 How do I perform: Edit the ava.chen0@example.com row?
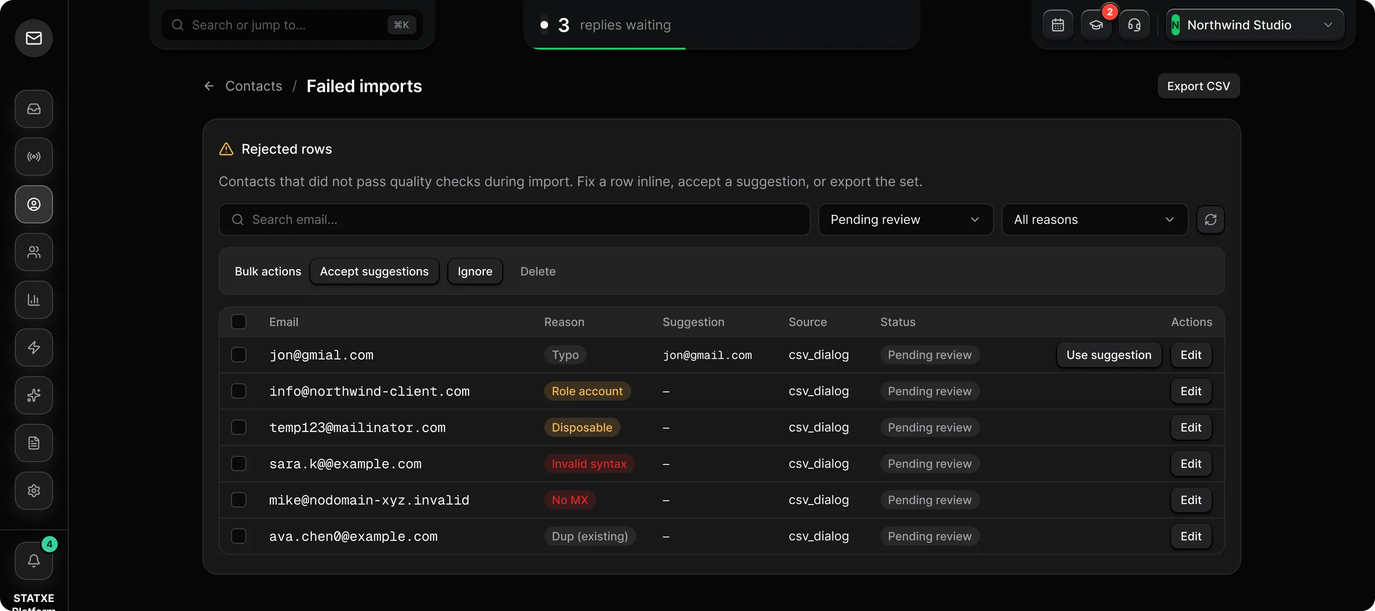click(x=1190, y=536)
